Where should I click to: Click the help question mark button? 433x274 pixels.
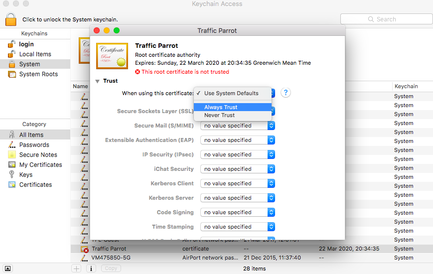286,93
